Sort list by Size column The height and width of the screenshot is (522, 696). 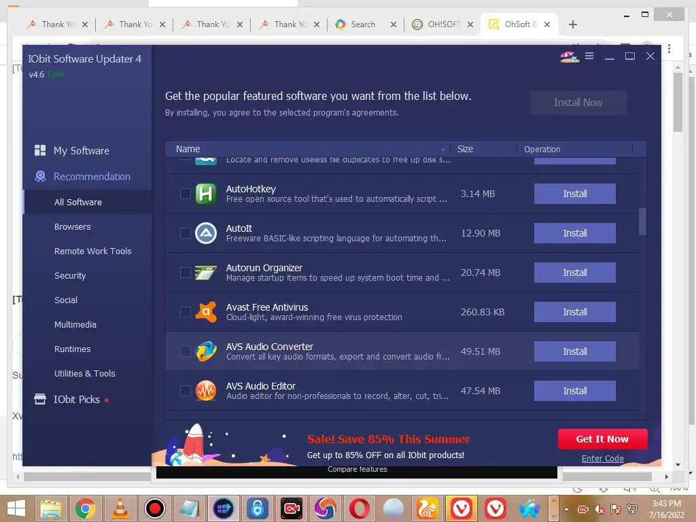tap(465, 149)
